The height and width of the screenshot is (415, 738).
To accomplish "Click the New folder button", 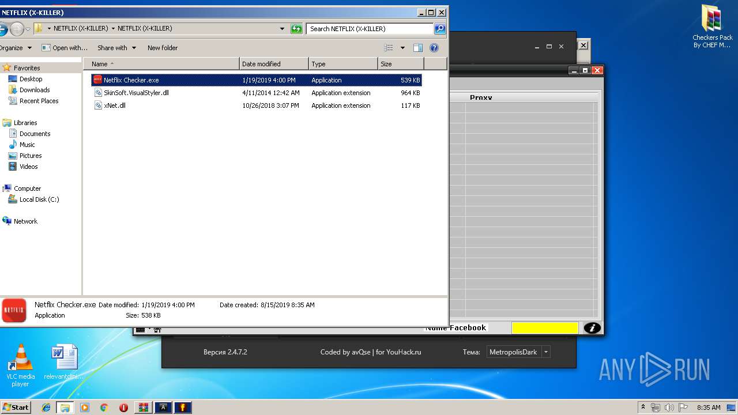I will 163,48.
